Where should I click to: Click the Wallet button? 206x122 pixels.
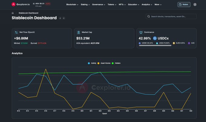click(x=184, y=5)
